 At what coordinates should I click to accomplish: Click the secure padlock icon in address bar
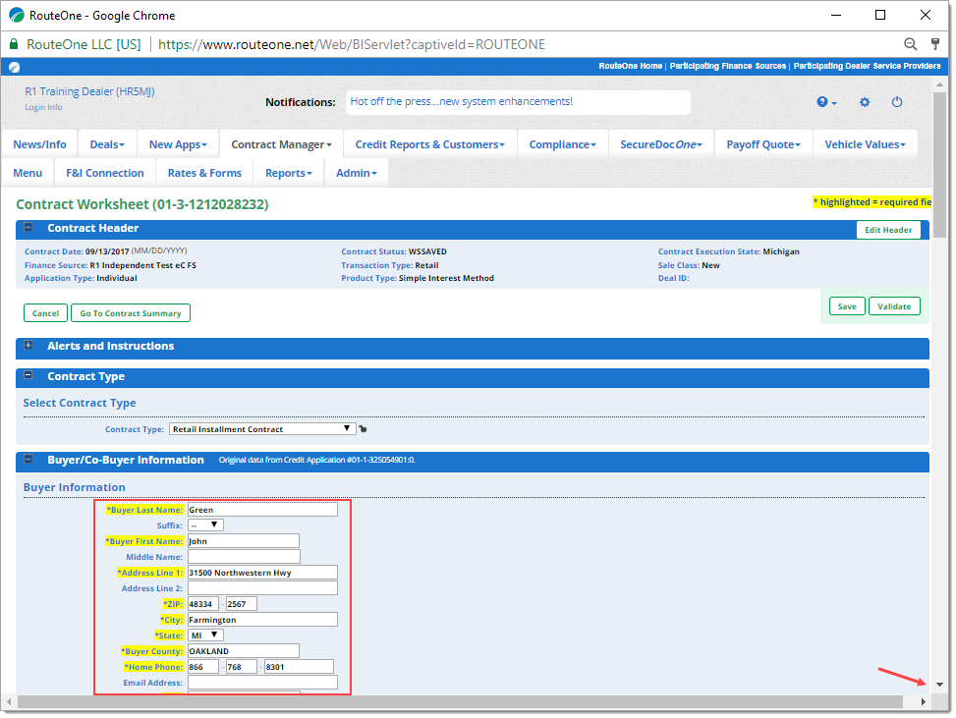(13, 44)
